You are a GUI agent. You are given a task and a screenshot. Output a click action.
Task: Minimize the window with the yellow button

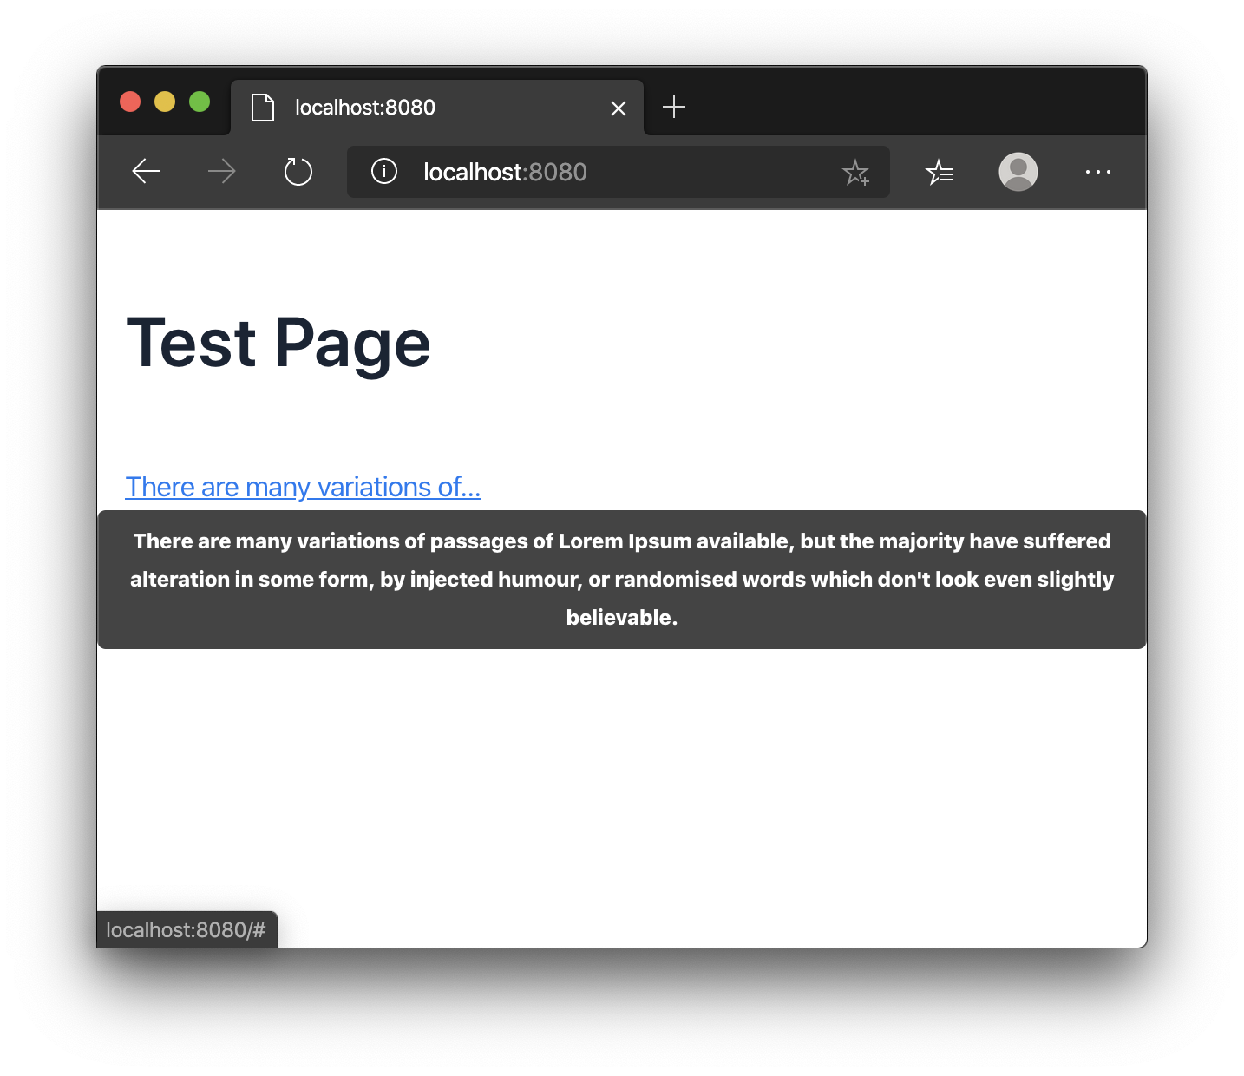[x=165, y=102]
